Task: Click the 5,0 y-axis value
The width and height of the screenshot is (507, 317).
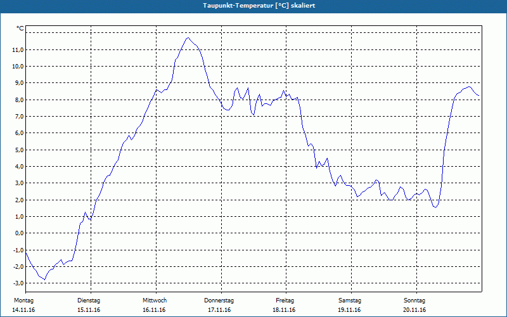Action: click(x=19, y=150)
